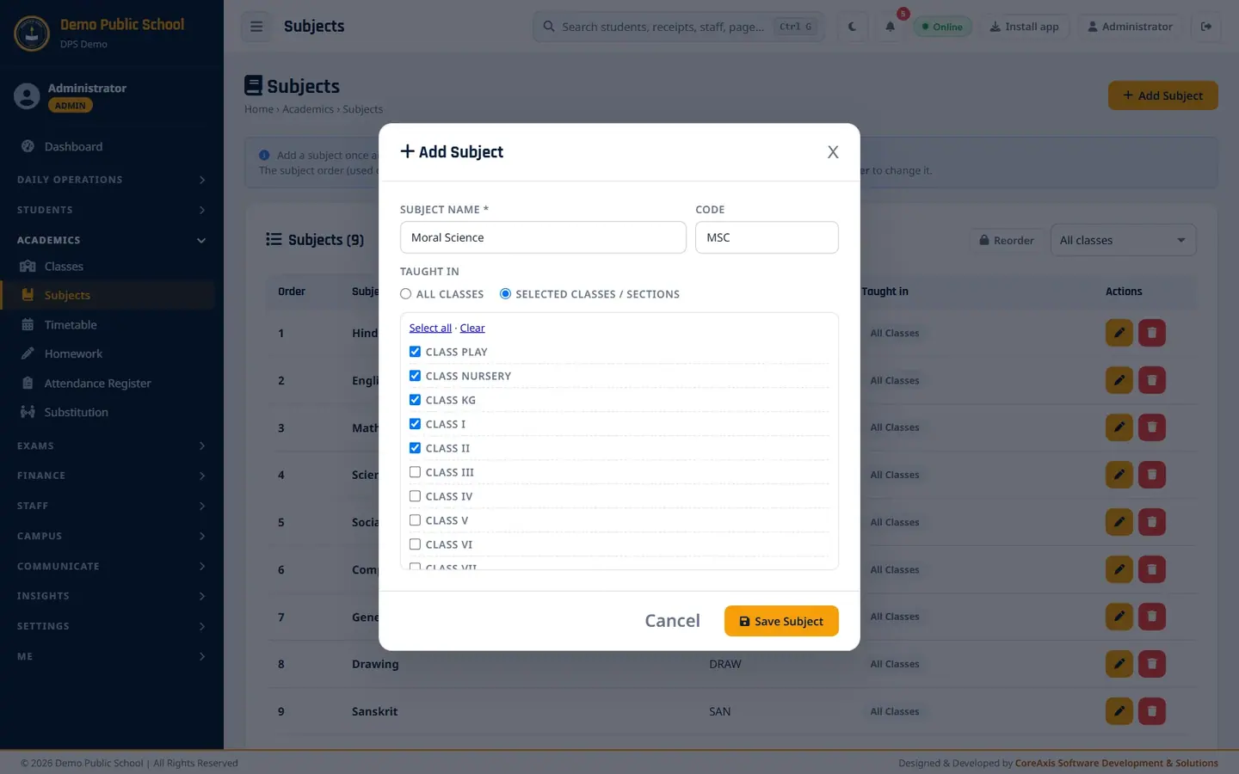
Task: Click the Save Subject button
Action: point(781,621)
